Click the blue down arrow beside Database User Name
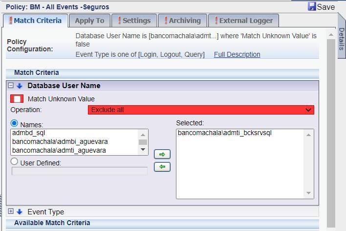Image resolution: width=346 pixels, height=231 pixels. pyautogui.click(x=20, y=86)
